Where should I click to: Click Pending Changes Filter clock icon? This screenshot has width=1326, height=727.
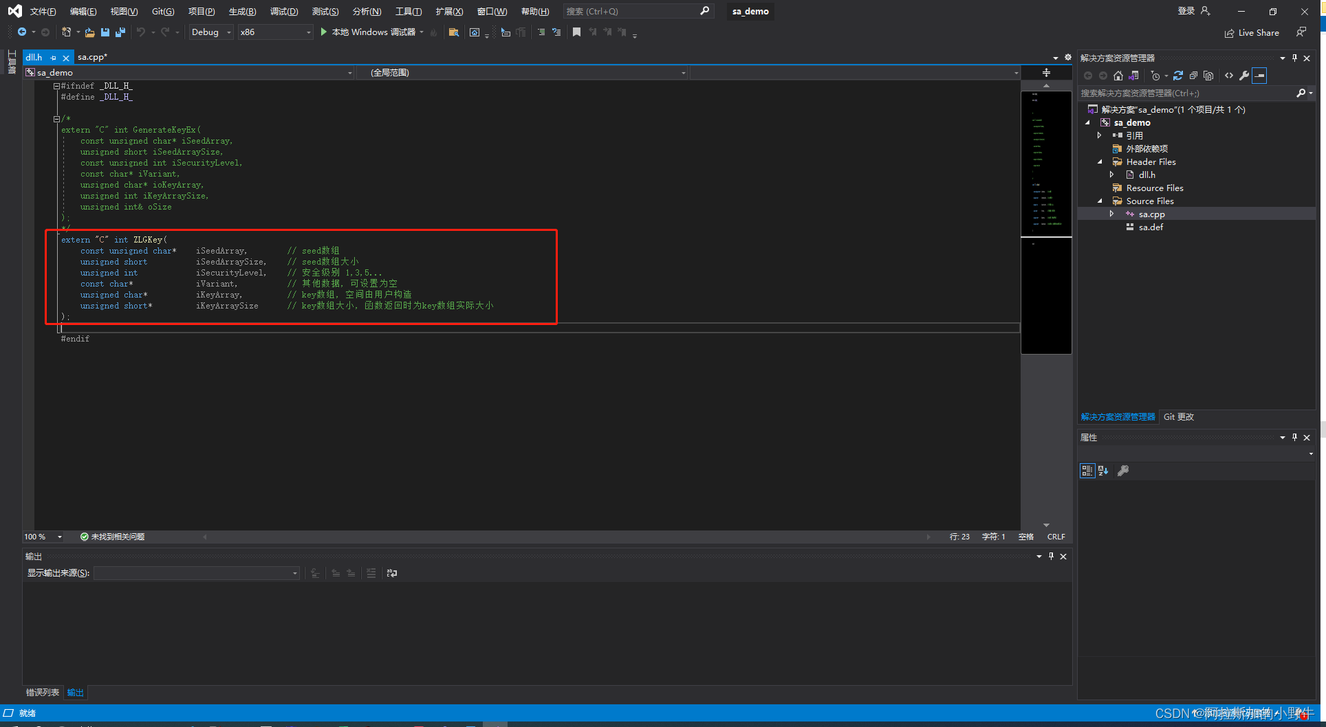(x=1155, y=76)
